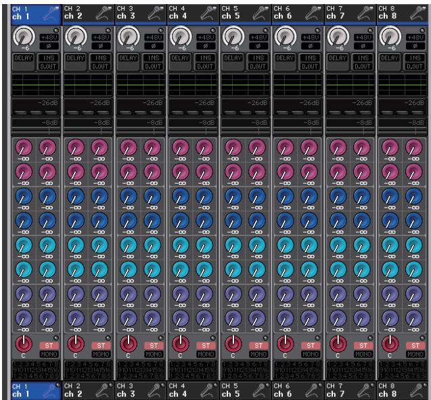Click the ch 7 microphone icon at top
Viewport: 431px width, 400px height.
365,14
